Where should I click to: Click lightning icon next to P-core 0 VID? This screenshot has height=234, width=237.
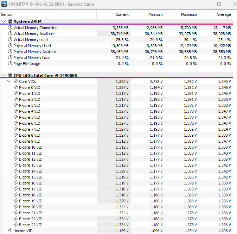[x=16, y=87]
